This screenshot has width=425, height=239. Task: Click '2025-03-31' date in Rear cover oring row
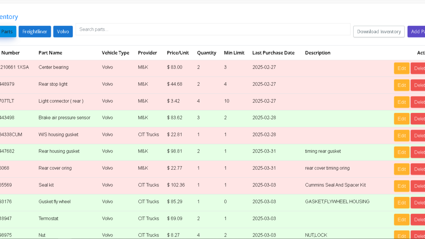click(264, 168)
